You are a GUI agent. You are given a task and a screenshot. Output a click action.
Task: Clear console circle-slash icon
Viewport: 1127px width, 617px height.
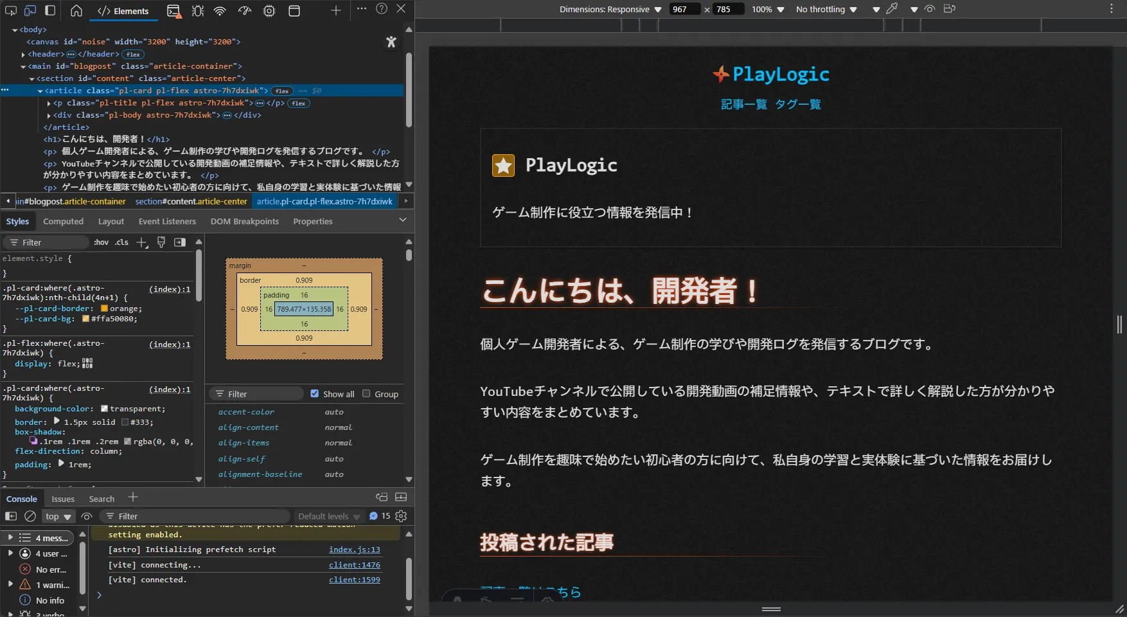click(x=30, y=516)
